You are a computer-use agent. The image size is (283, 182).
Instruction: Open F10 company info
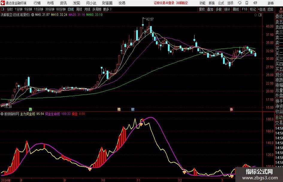[244, 9]
